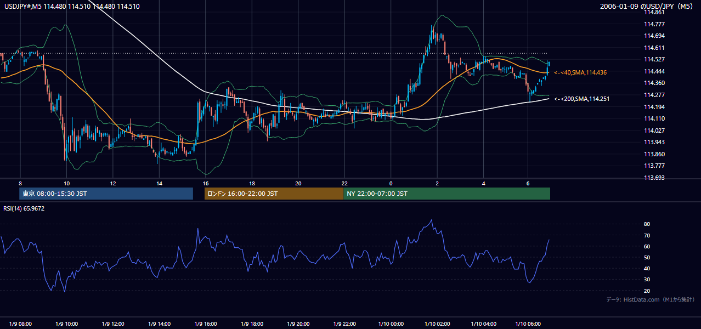This screenshot has height=329, width=701.
Task: Click price axis value 113.693
Action: pos(654,178)
